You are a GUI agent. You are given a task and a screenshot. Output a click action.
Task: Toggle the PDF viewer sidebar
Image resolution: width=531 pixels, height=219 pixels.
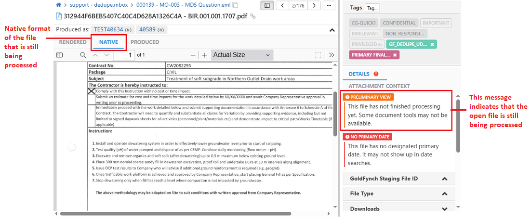click(60, 55)
